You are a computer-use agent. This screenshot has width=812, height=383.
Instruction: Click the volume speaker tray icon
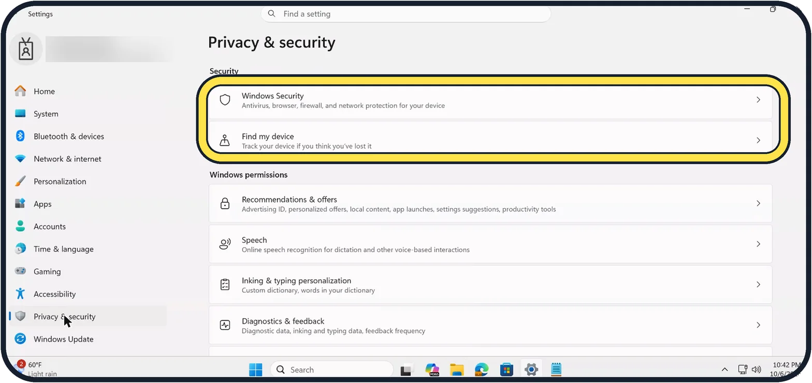[757, 370]
